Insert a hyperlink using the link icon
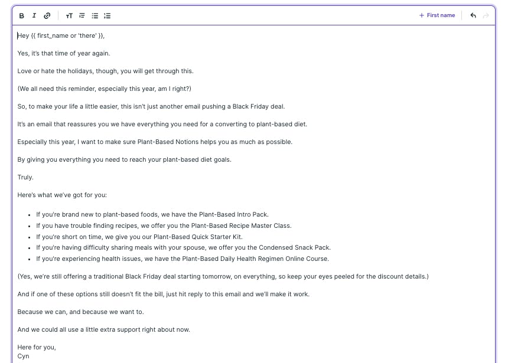 47,15
